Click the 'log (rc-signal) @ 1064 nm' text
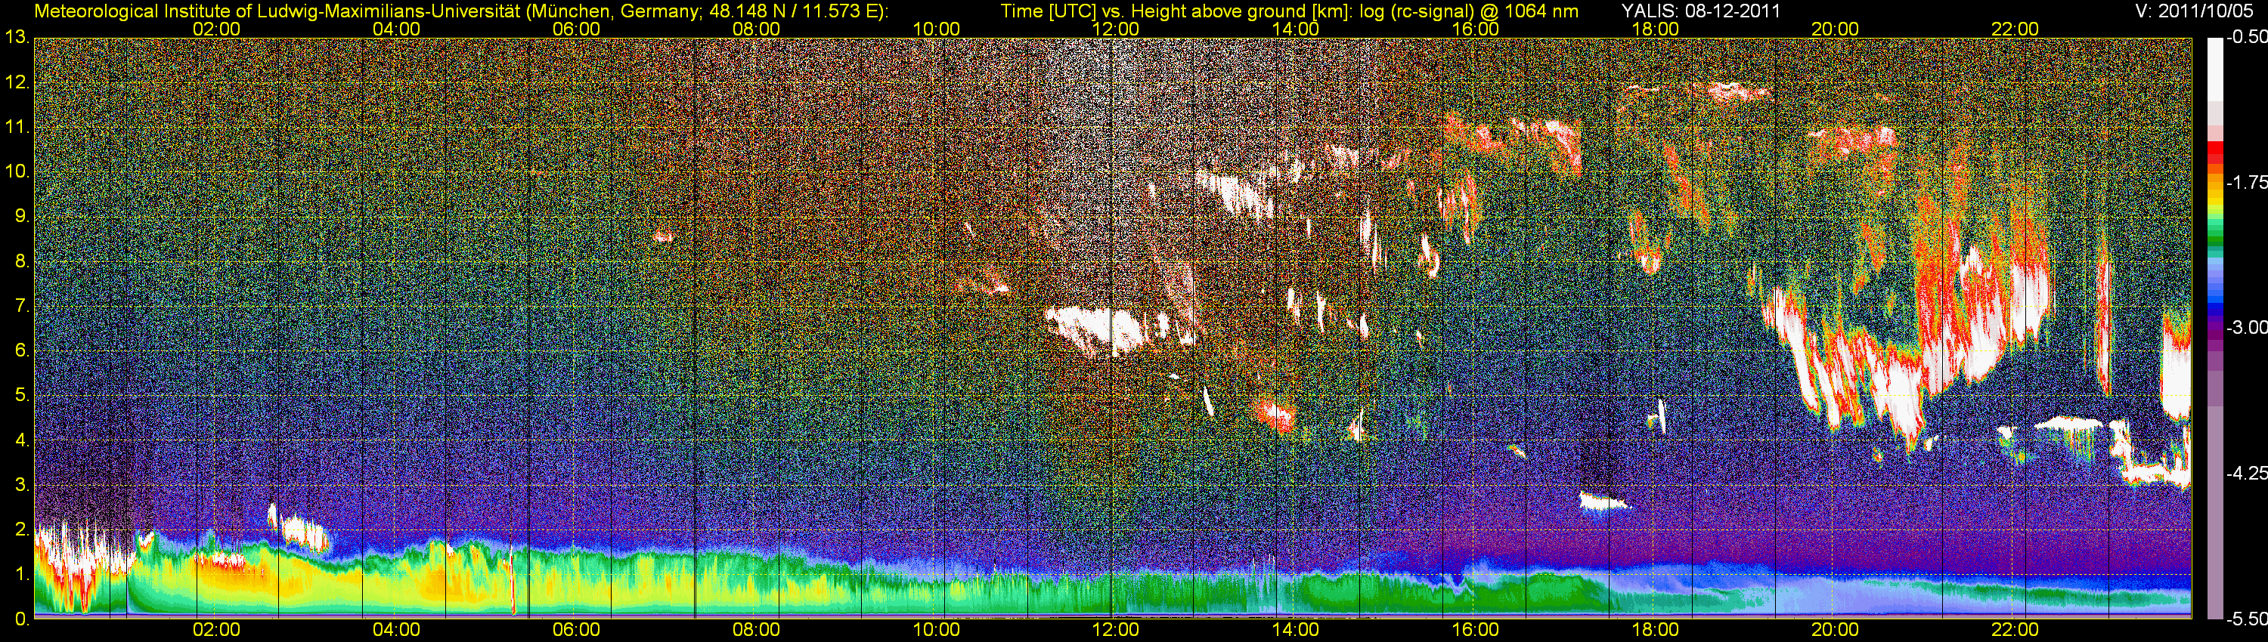This screenshot has height=642, width=2268. (1469, 11)
